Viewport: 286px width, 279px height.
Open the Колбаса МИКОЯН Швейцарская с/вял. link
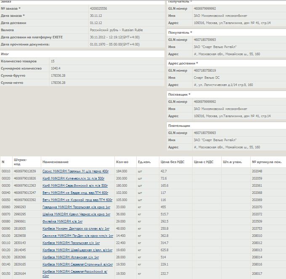(x=77, y=250)
